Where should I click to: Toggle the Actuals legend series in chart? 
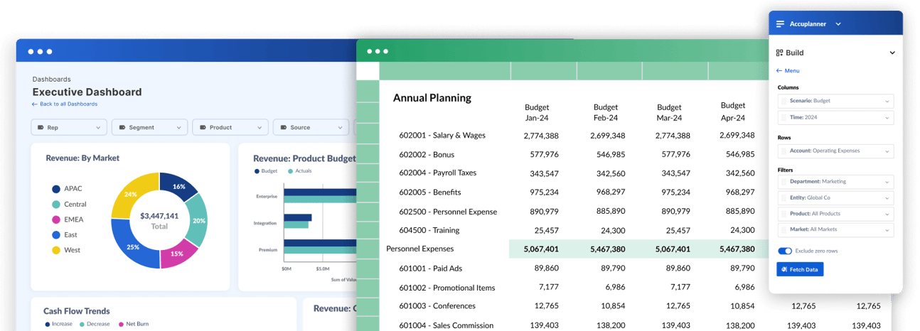pos(290,171)
